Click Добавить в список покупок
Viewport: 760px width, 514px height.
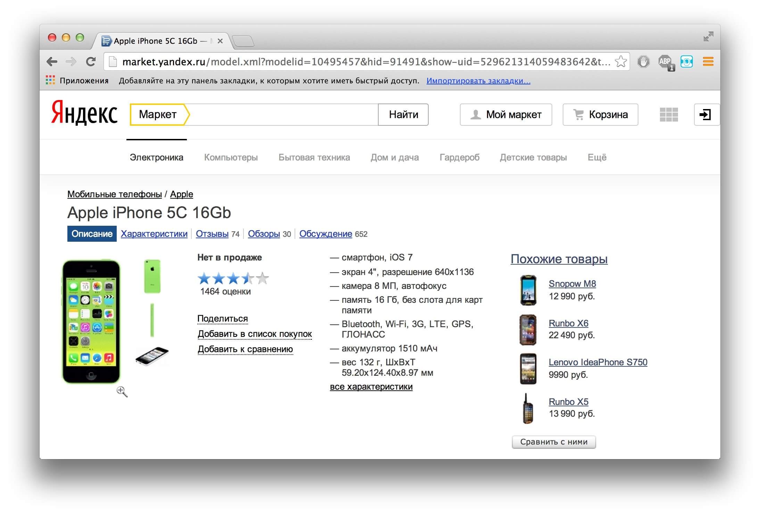pyautogui.click(x=255, y=334)
